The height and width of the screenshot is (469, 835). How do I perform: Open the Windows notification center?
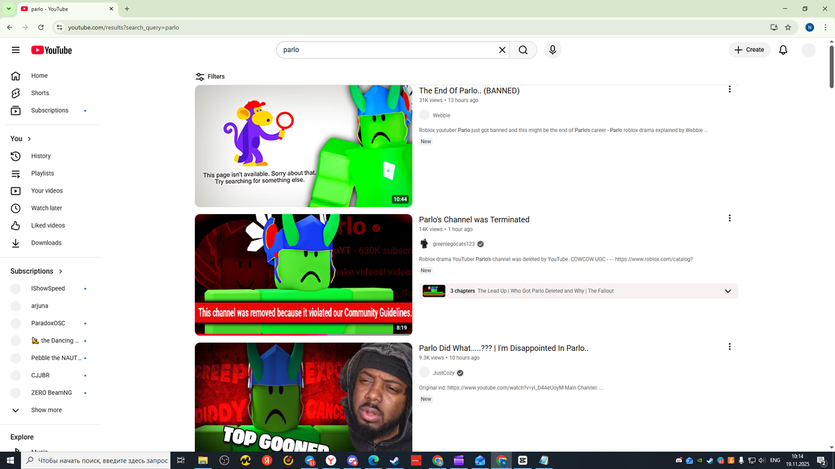(822, 460)
